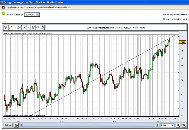Image resolution: width=189 pixels, height=130 pixels.
Task: Click the EUR/USD Spot legend label
Action: [20, 33]
